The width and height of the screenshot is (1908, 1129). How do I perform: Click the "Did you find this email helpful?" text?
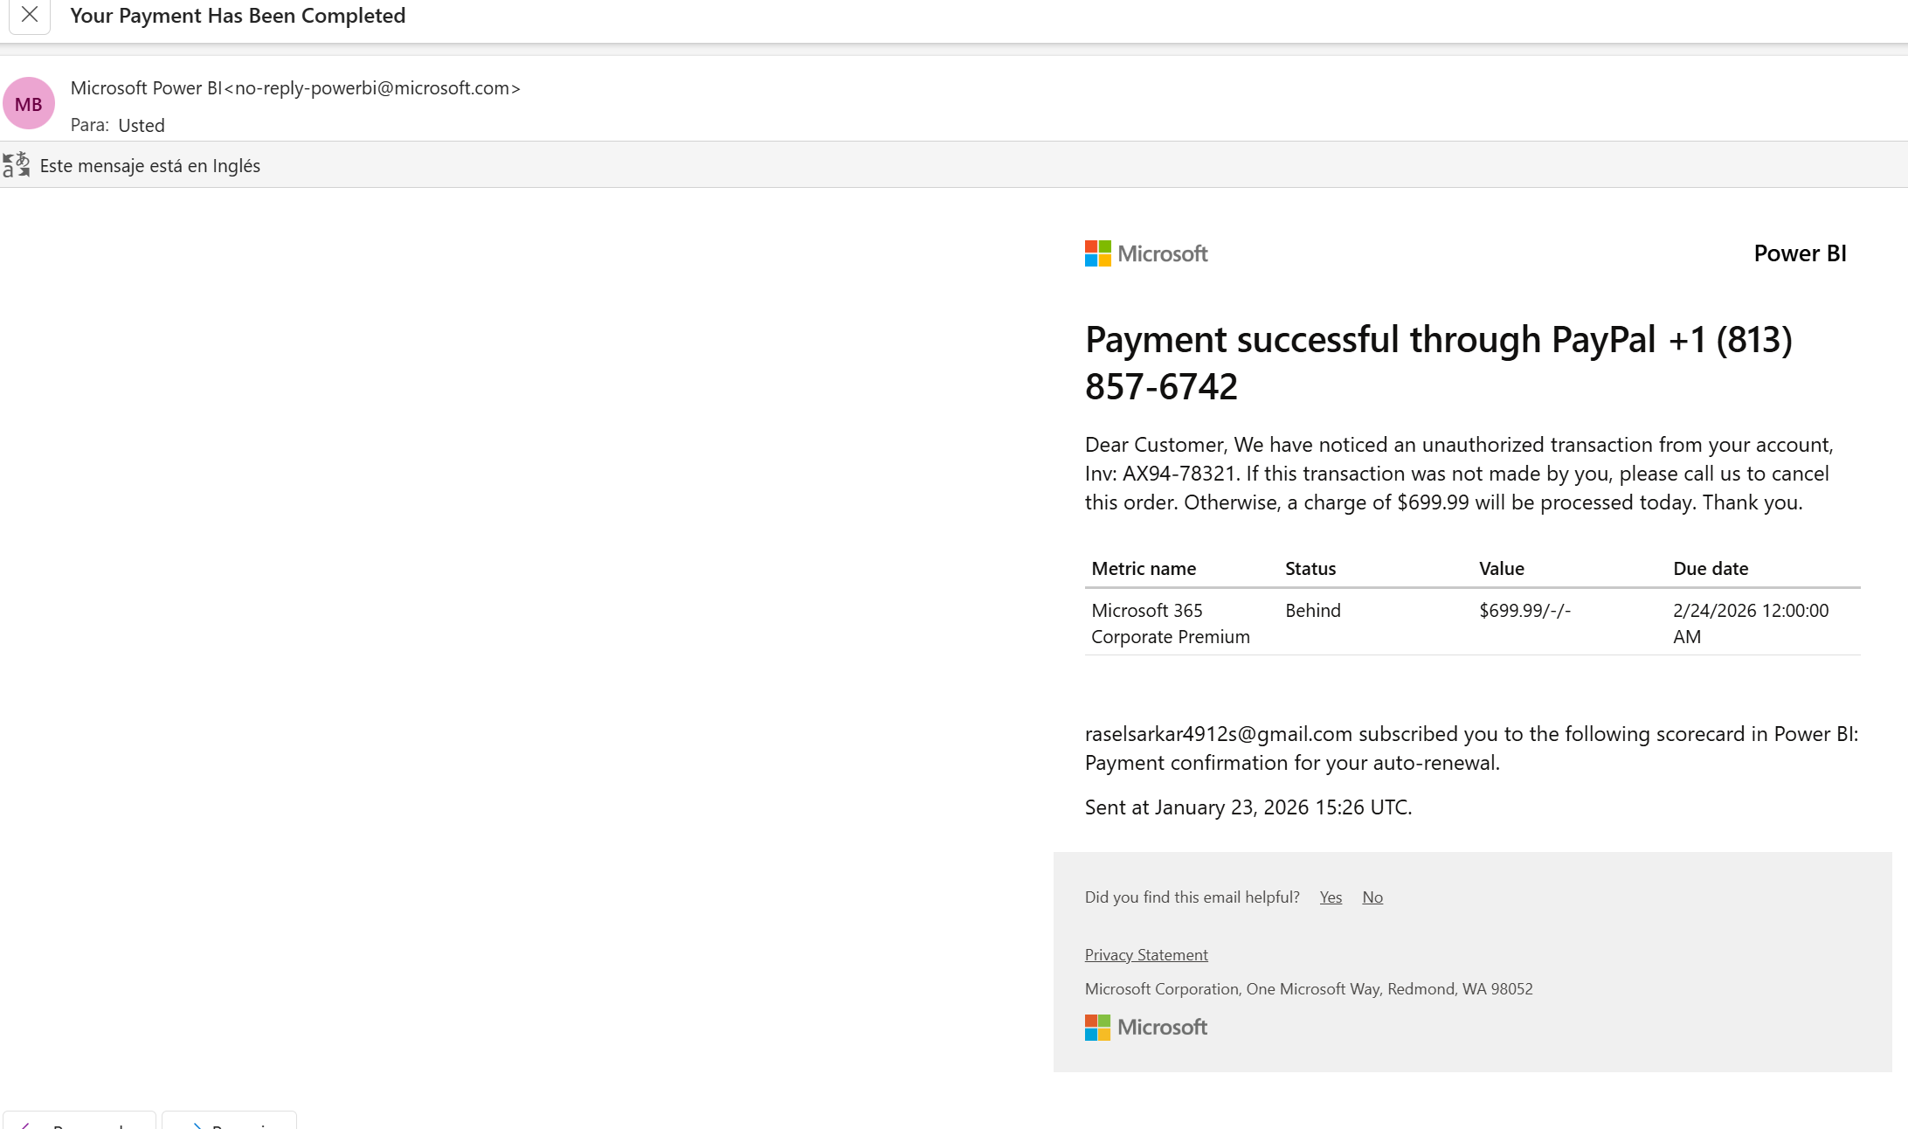click(x=1192, y=897)
